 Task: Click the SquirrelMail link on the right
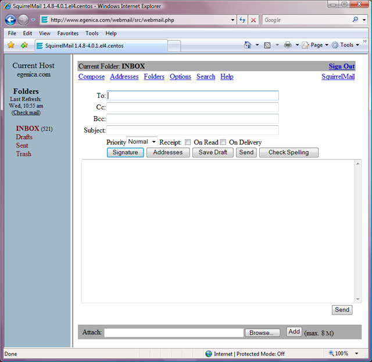coord(338,77)
